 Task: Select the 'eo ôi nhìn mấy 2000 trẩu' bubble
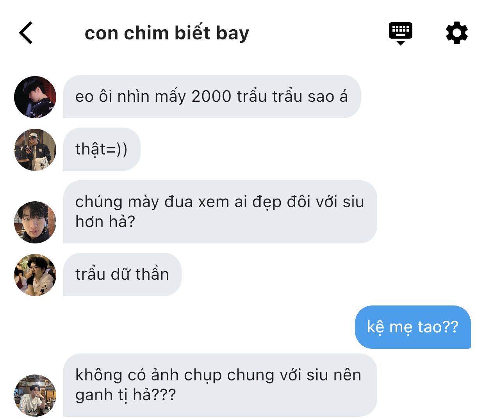pos(212,97)
